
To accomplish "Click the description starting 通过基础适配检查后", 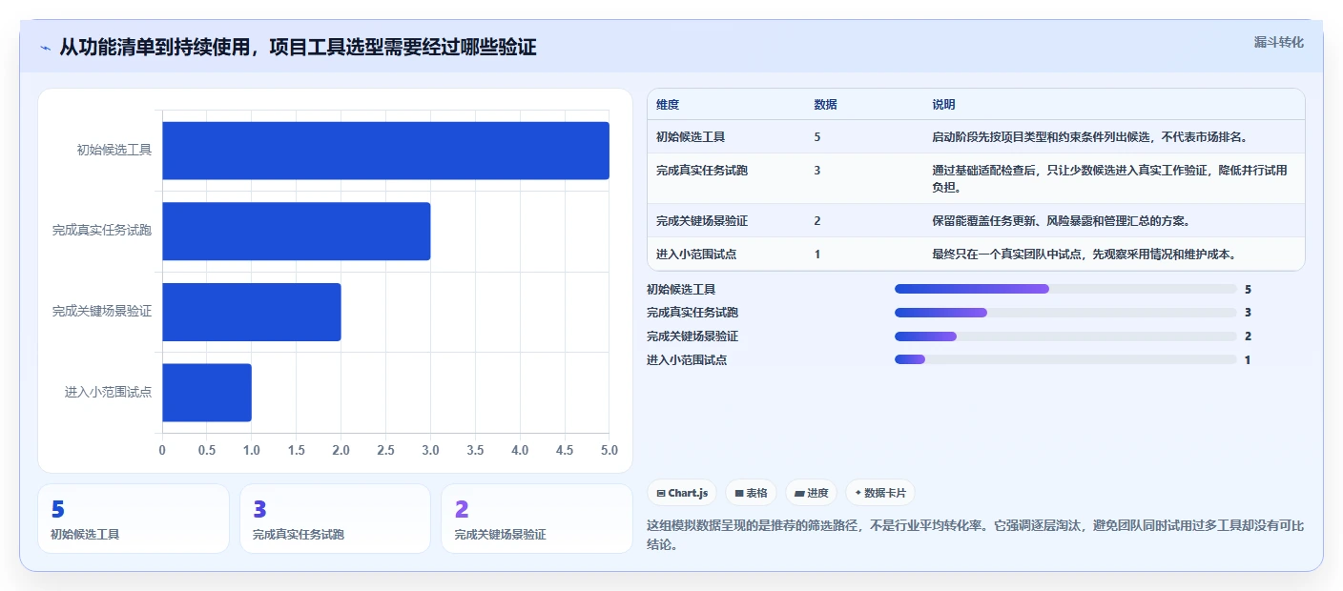I will [1110, 179].
